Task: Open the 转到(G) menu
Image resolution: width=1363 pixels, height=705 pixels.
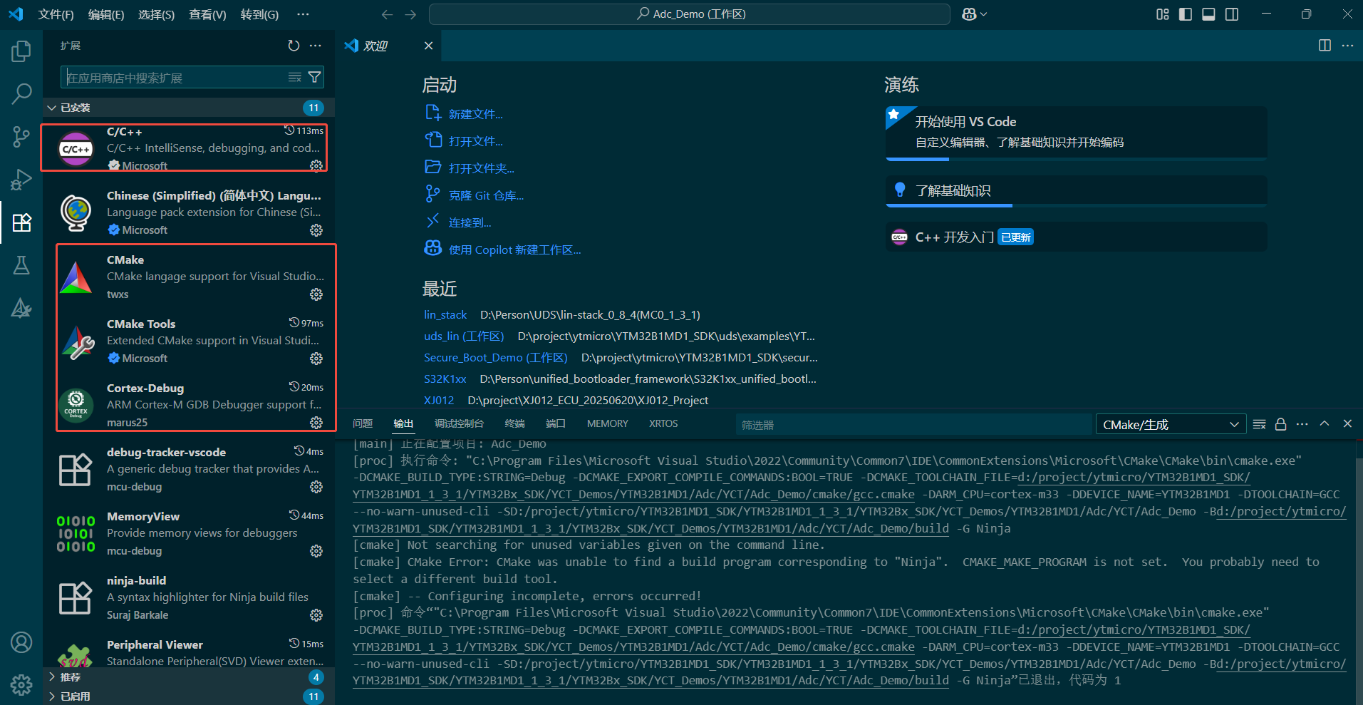Action: tap(259, 14)
